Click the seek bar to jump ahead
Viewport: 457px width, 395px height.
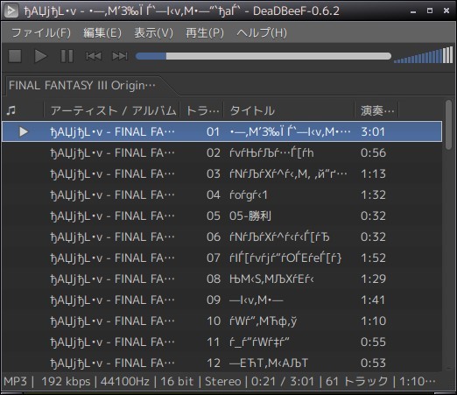tap(264, 56)
